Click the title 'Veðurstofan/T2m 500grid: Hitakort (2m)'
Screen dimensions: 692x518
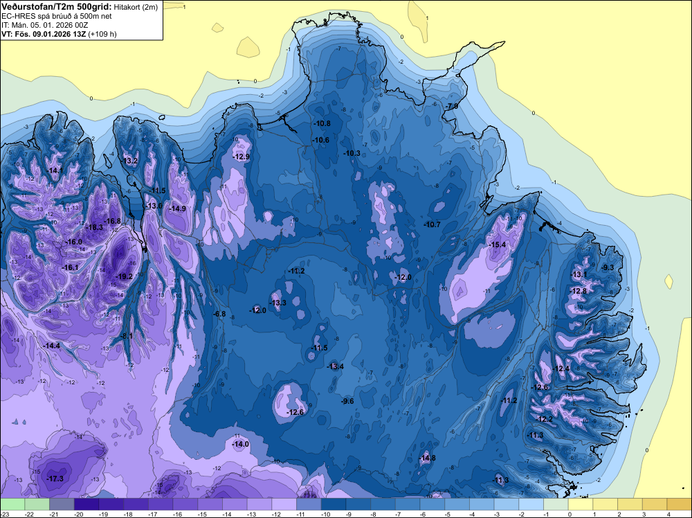[x=80, y=6]
